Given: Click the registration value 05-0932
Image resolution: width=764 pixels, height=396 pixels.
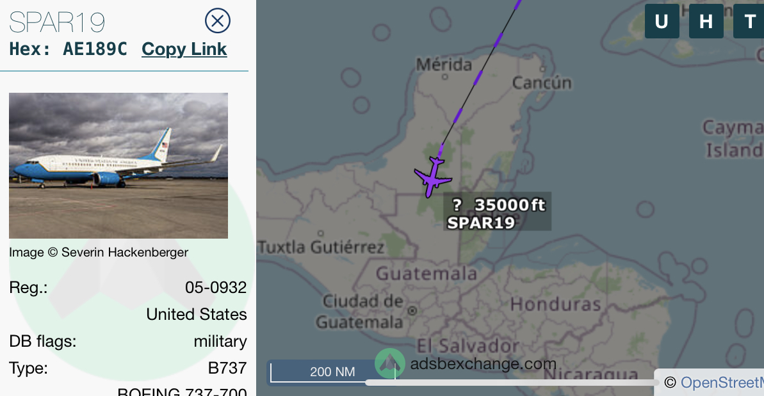Looking at the screenshot, I should [216, 287].
